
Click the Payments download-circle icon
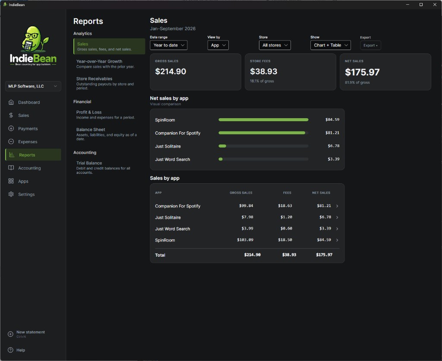point(11,129)
